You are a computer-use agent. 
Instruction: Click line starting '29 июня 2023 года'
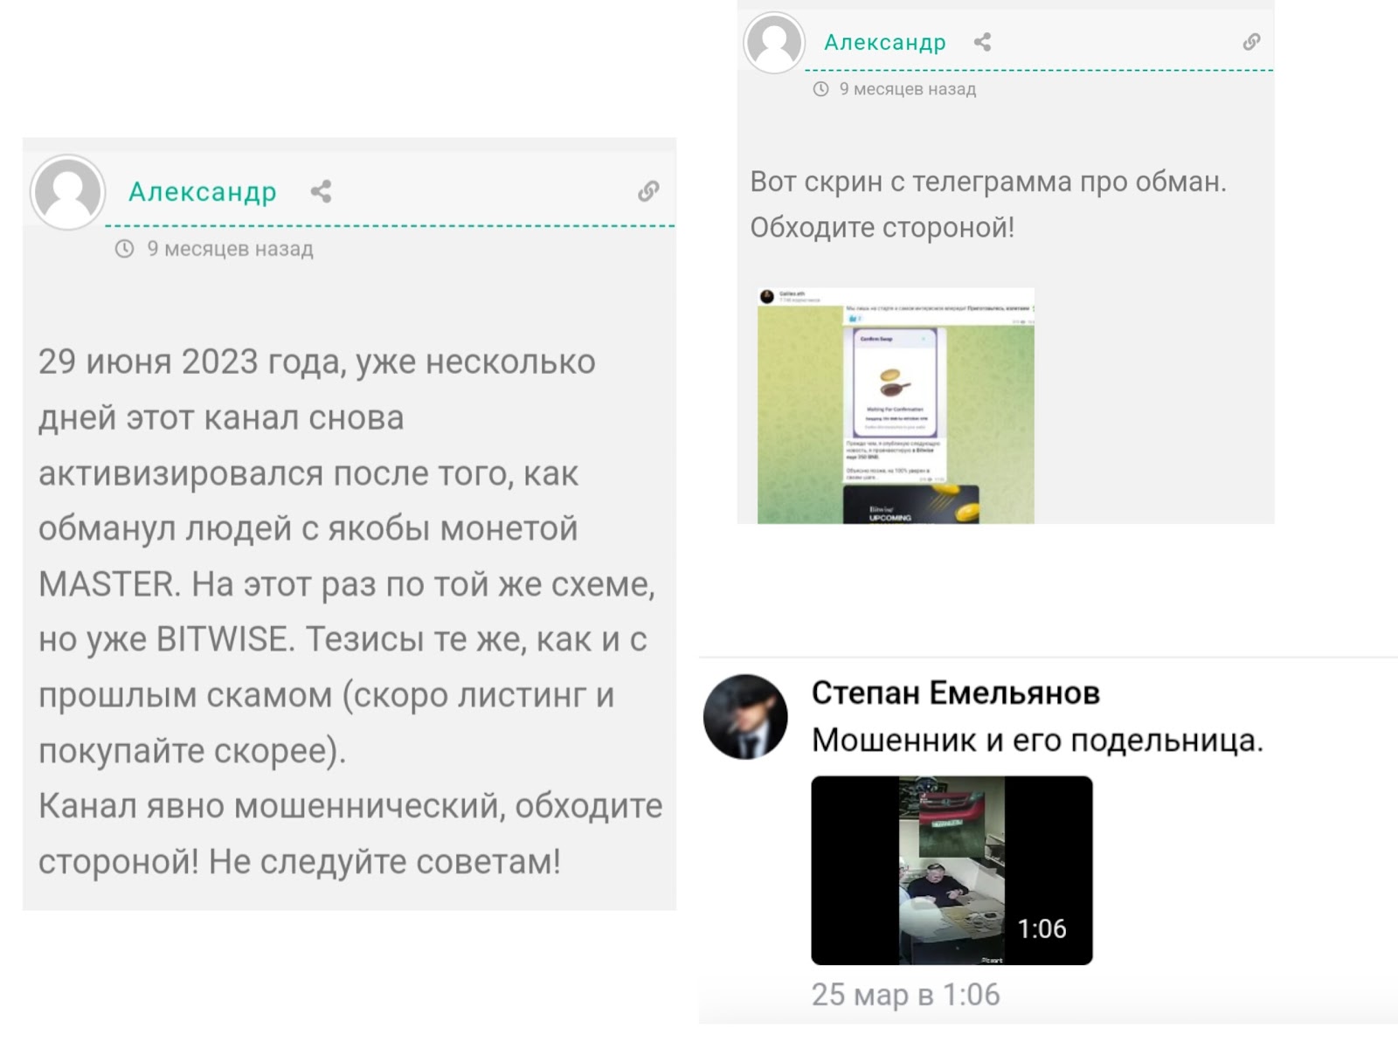(x=317, y=362)
